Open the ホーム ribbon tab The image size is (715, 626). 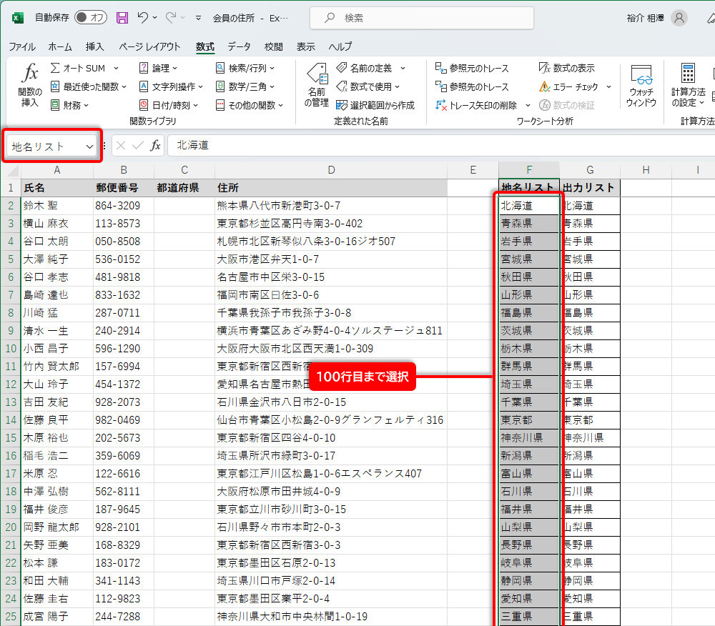click(60, 46)
